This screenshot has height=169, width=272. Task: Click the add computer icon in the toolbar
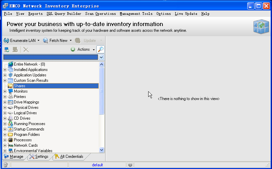click(x=6, y=50)
